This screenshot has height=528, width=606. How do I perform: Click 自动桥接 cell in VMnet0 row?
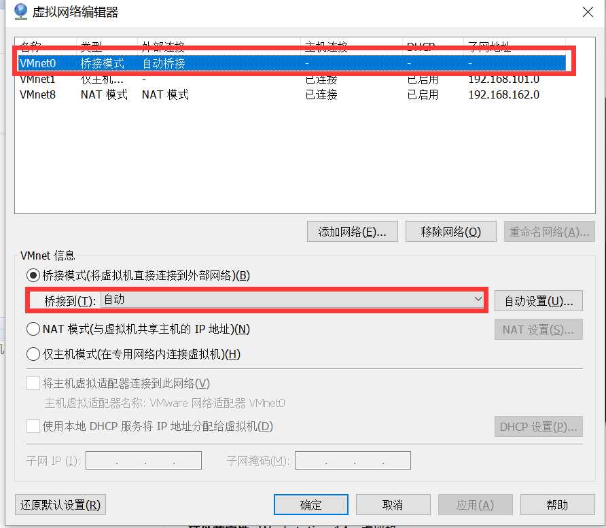pos(164,63)
